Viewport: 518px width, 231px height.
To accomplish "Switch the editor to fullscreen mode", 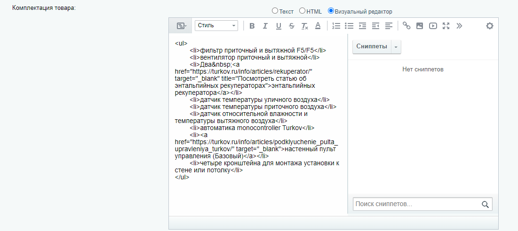I will point(446,26).
